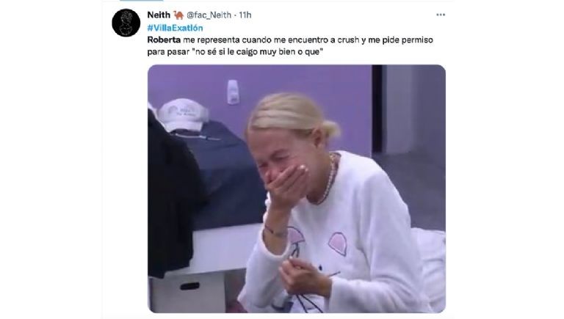Open the tweet's three-dot more options menu
This screenshot has width=564, height=319.
[x=441, y=15]
